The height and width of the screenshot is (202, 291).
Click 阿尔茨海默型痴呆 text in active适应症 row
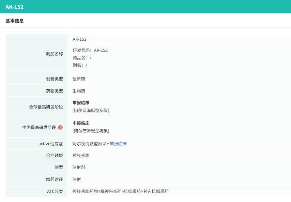click(89, 144)
